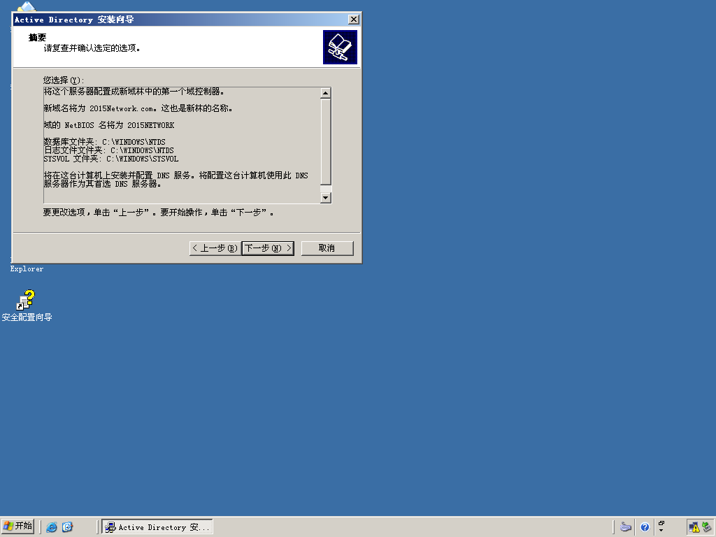Click the language bar keyboard icon
The height and width of the screenshot is (537, 716).
coord(626,527)
